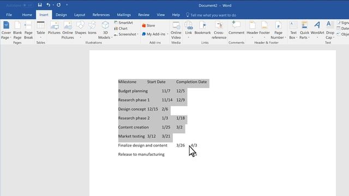Insert a Chart

click(x=121, y=28)
